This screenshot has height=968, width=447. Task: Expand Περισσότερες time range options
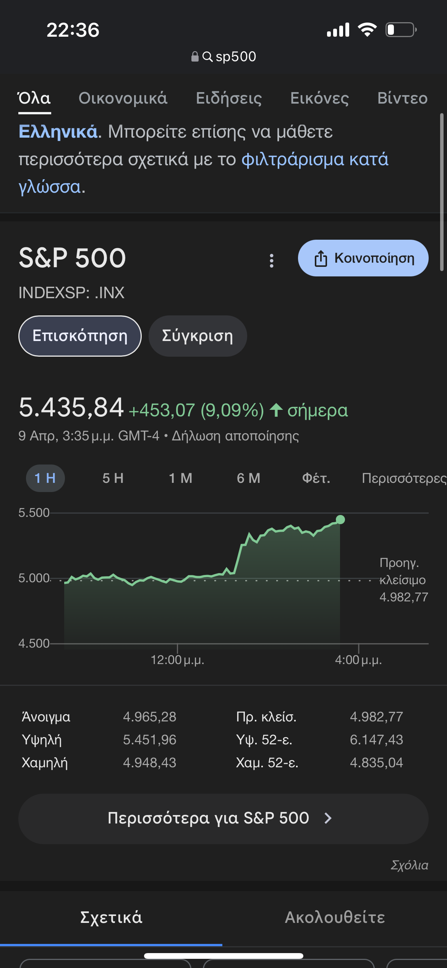tap(403, 478)
